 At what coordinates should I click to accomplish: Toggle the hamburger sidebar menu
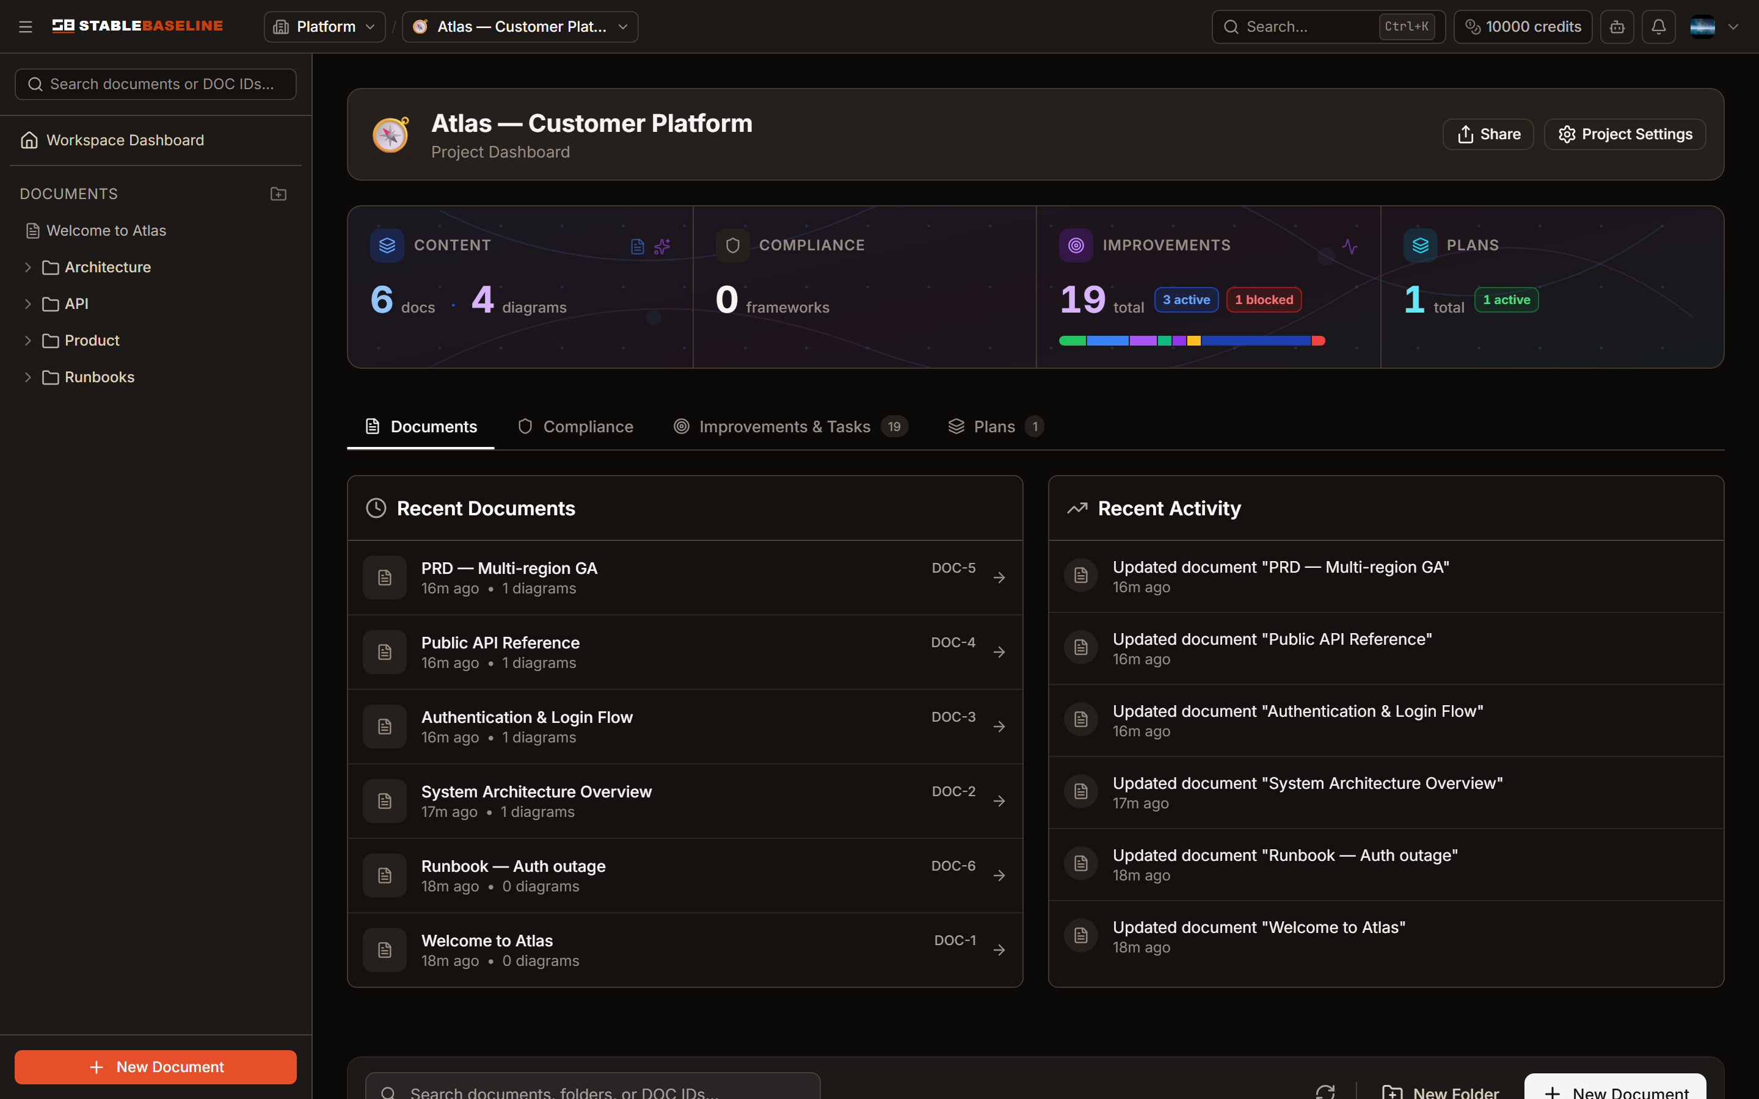click(x=26, y=27)
